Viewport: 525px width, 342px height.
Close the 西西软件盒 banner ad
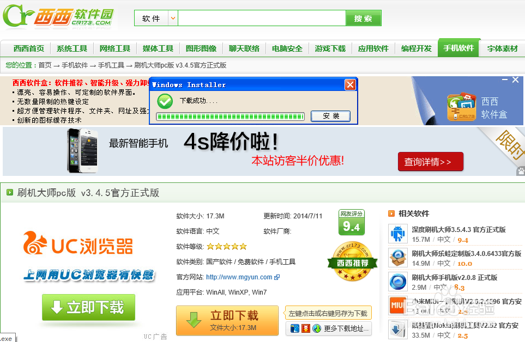pyautogui.click(x=516, y=80)
